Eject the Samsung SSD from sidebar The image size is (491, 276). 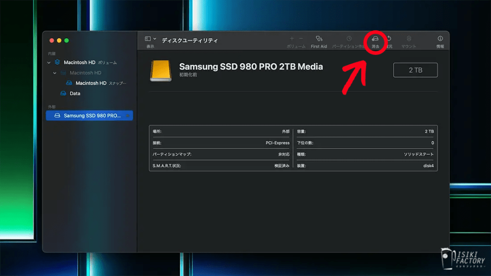click(128, 116)
